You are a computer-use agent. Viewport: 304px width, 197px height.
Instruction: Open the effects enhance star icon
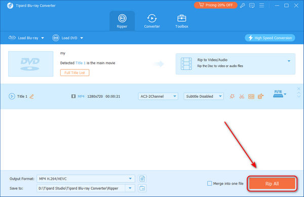tap(232, 96)
